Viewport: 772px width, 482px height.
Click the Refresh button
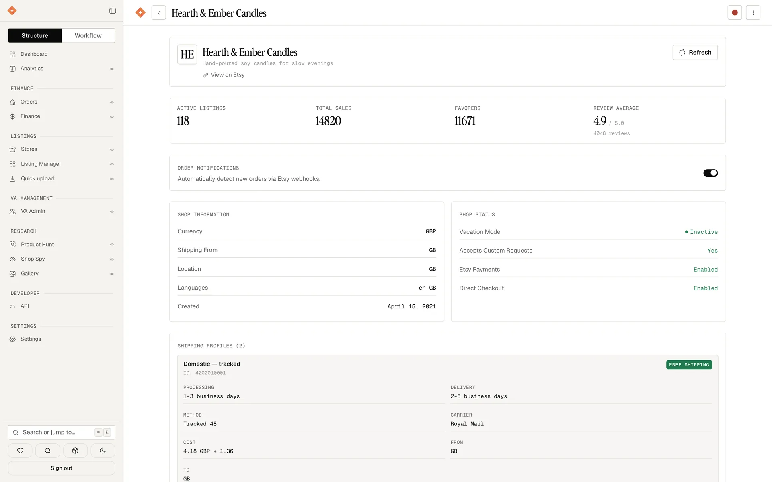[695, 53]
